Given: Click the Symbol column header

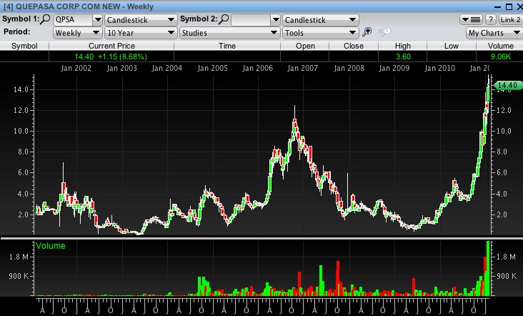Looking at the screenshot, I should click(24, 46).
